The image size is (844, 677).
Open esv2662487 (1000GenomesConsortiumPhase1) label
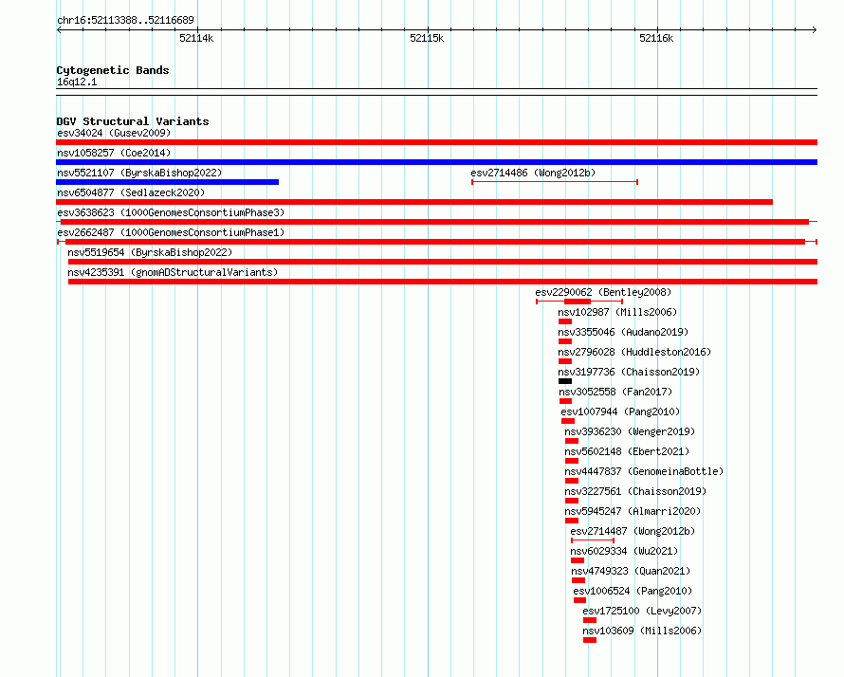[x=171, y=232]
